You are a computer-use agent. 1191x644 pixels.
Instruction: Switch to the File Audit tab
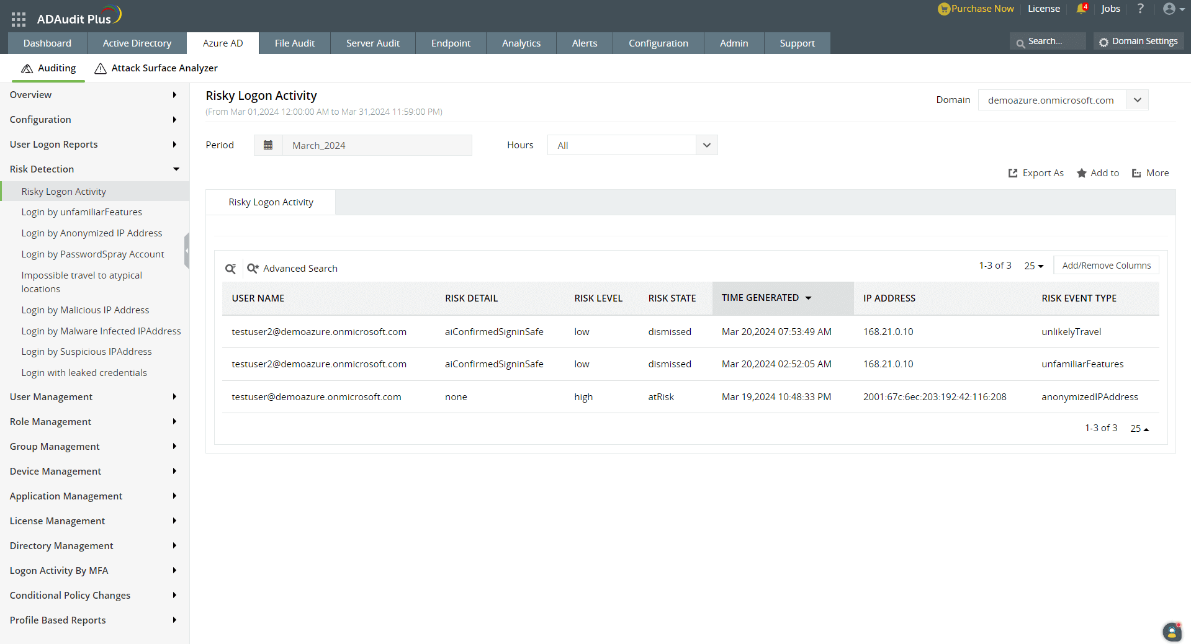click(294, 43)
